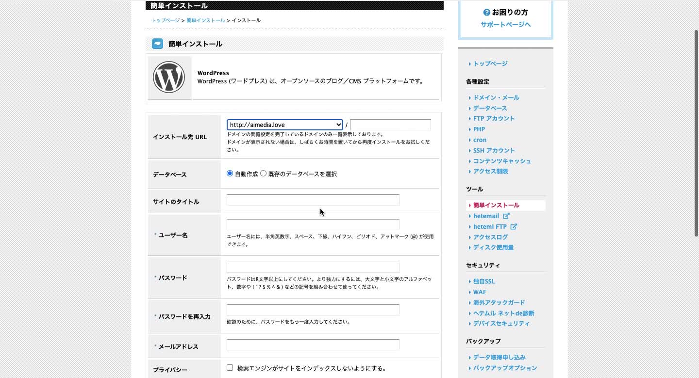
Task: Click the プライバシー row label
Action: pos(170,370)
